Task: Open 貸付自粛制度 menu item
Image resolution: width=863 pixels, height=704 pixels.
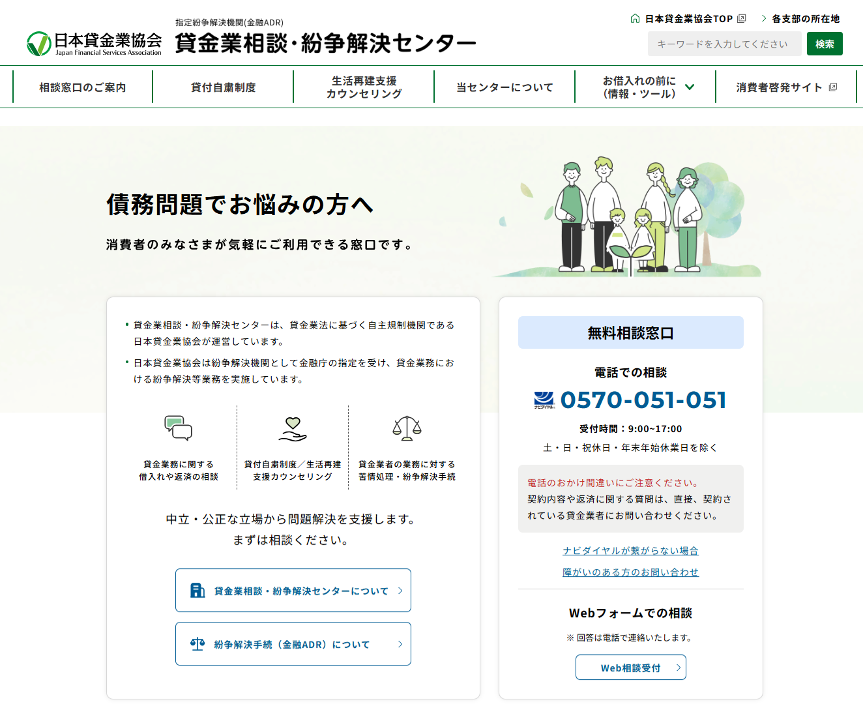Action: (x=223, y=87)
